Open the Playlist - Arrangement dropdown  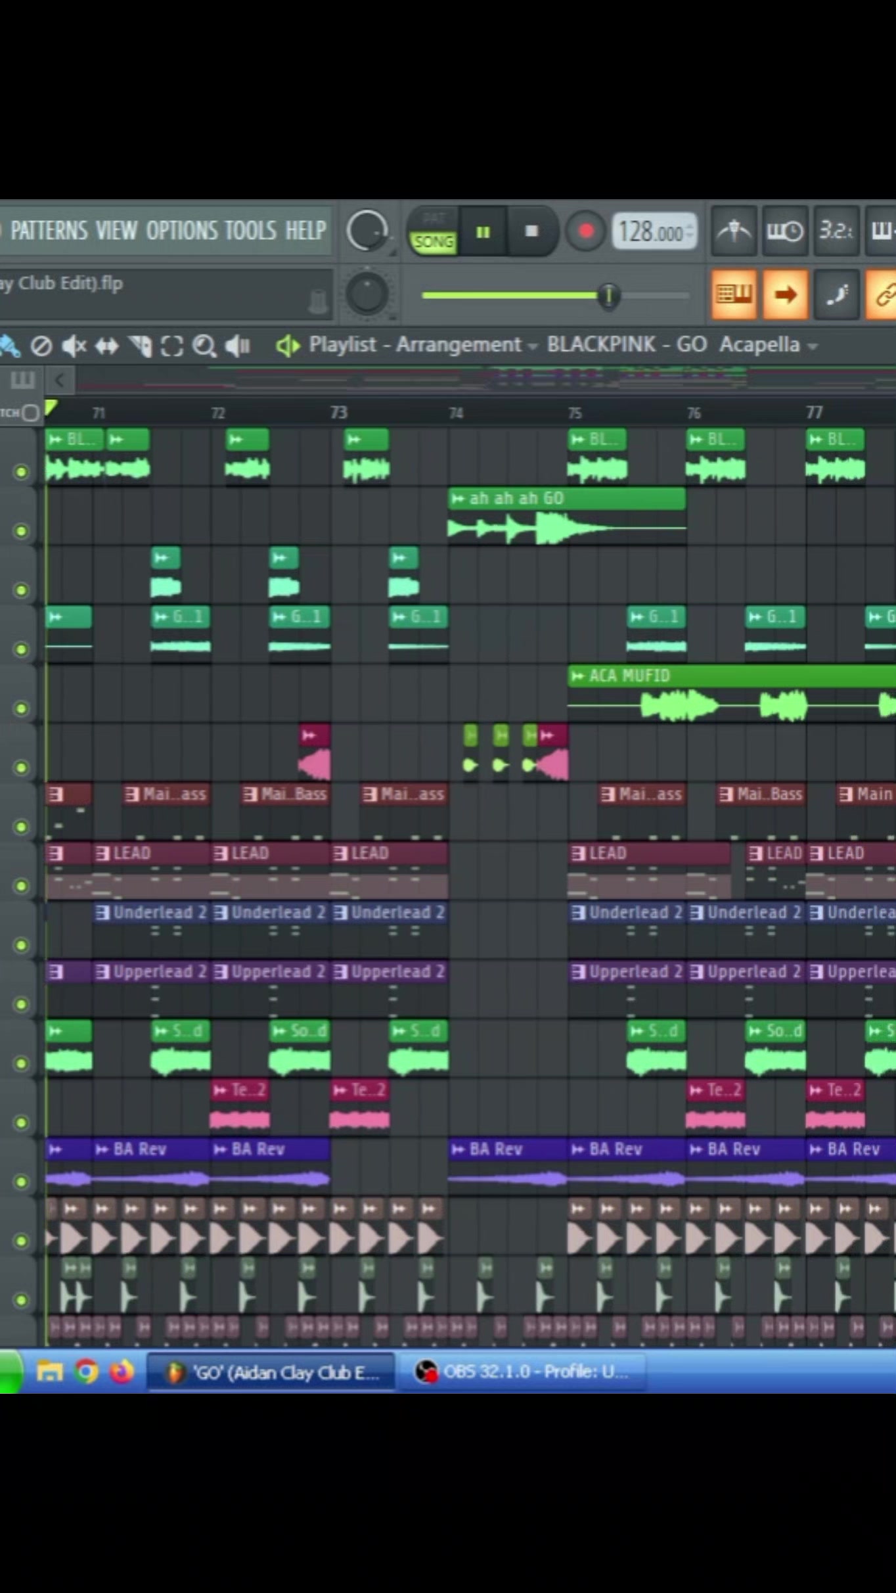[423, 344]
